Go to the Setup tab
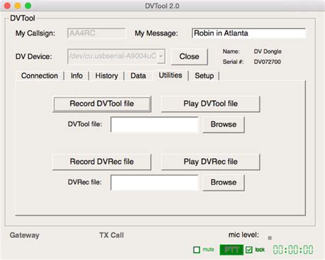Image resolution: width=325 pixels, height=260 pixels. click(204, 75)
